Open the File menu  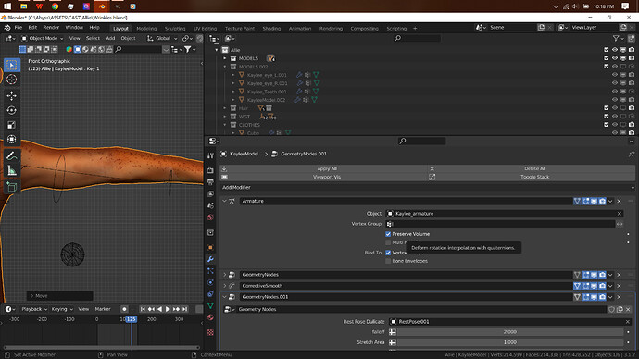tap(19, 28)
